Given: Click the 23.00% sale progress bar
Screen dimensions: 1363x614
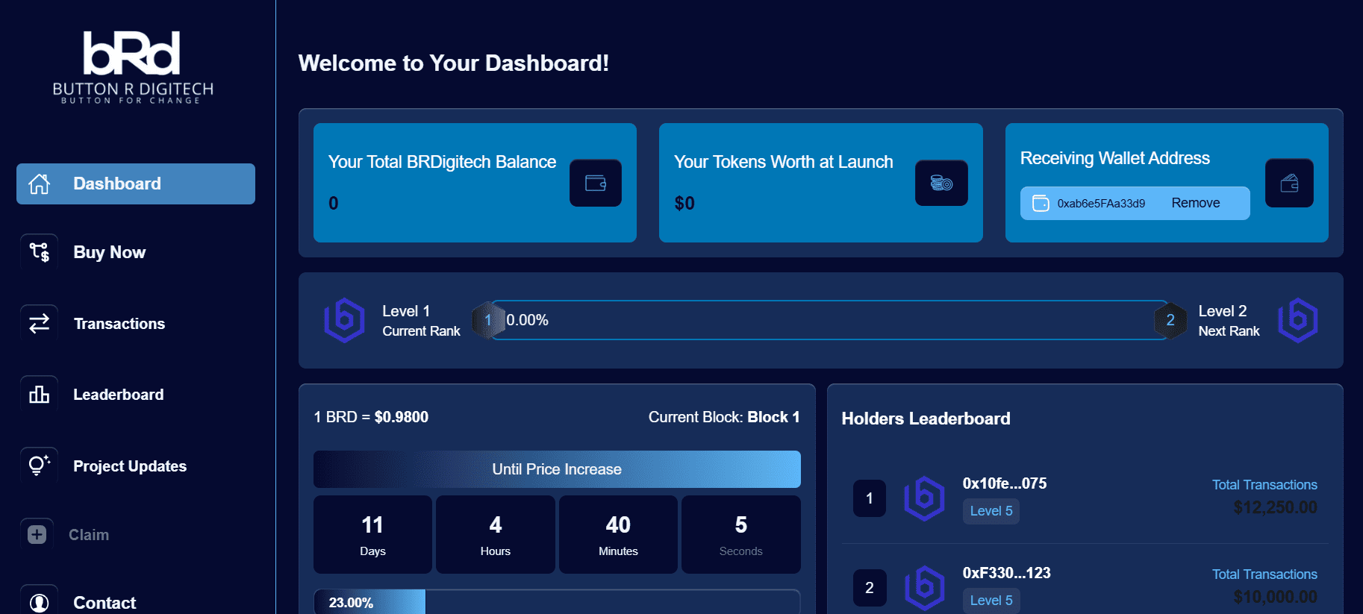Looking at the screenshot, I should point(557,602).
